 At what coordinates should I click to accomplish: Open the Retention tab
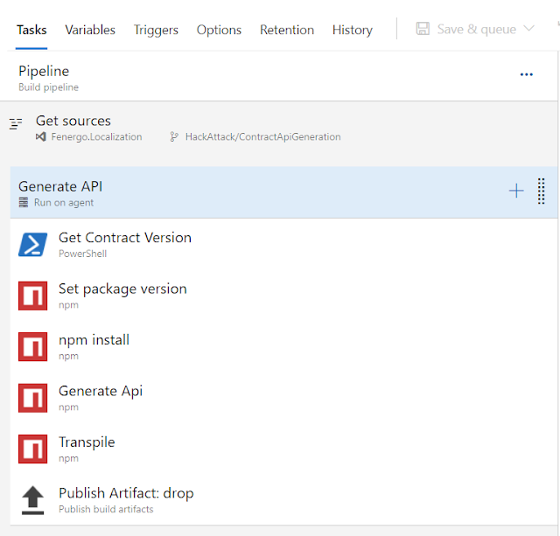(x=287, y=30)
